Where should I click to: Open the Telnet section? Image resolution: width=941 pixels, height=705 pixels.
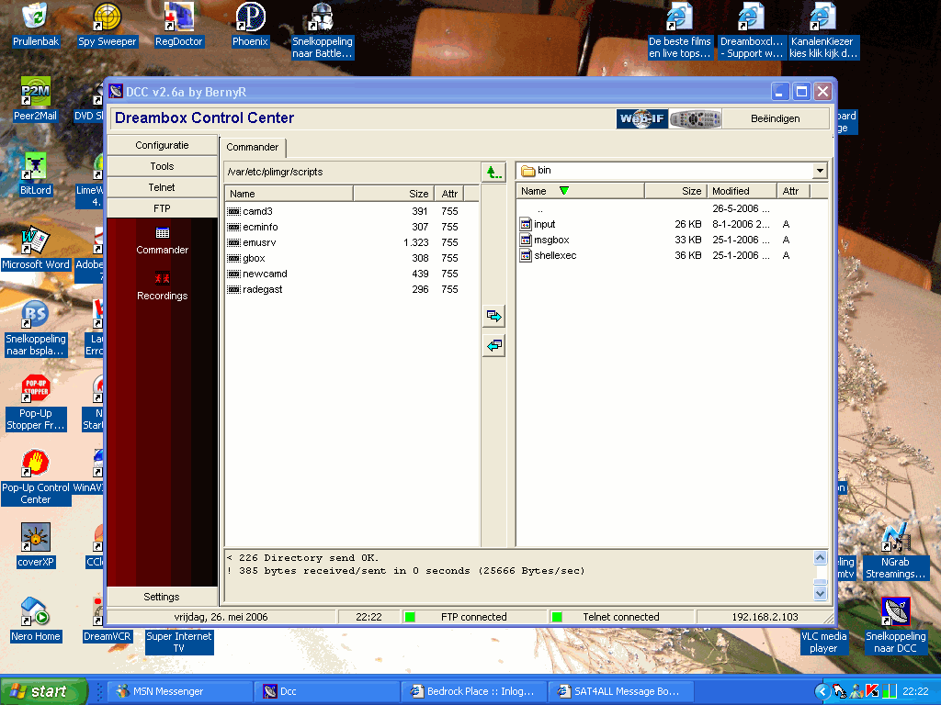(x=162, y=187)
